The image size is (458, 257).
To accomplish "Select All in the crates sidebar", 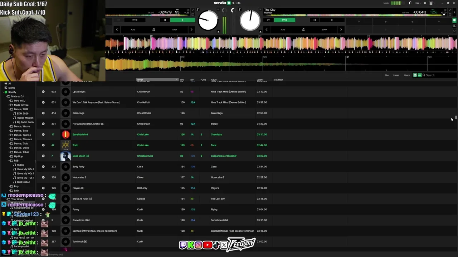I will (10, 84).
